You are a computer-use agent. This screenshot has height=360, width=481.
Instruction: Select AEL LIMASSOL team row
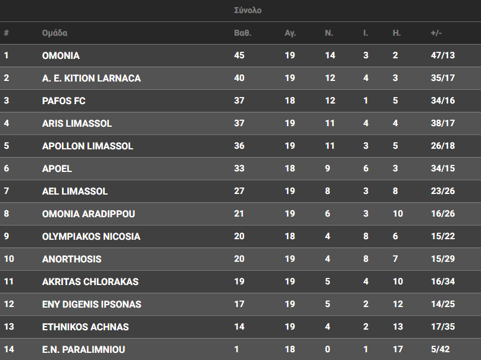point(75,191)
